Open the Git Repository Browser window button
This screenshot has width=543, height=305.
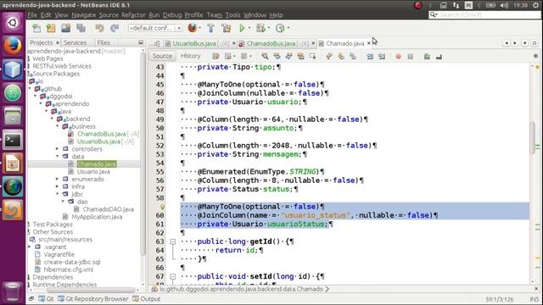tap(93, 299)
